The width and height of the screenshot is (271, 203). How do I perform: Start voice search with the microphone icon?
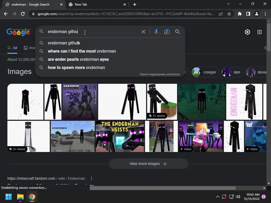tap(156, 32)
